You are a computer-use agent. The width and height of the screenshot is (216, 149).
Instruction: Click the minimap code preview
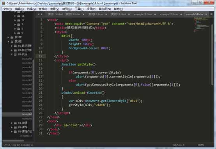[x=202, y=25]
